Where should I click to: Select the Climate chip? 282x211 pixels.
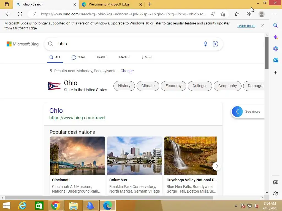point(148,86)
